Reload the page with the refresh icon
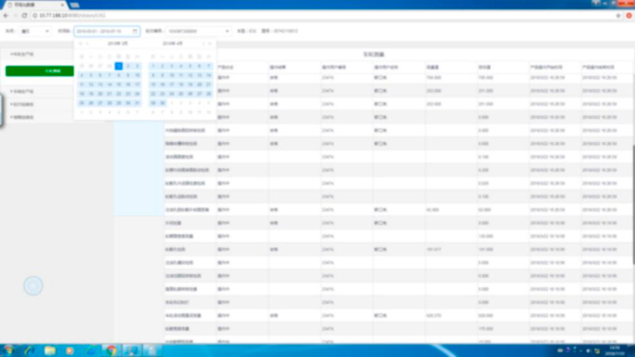This screenshot has width=635, height=357. [x=24, y=15]
